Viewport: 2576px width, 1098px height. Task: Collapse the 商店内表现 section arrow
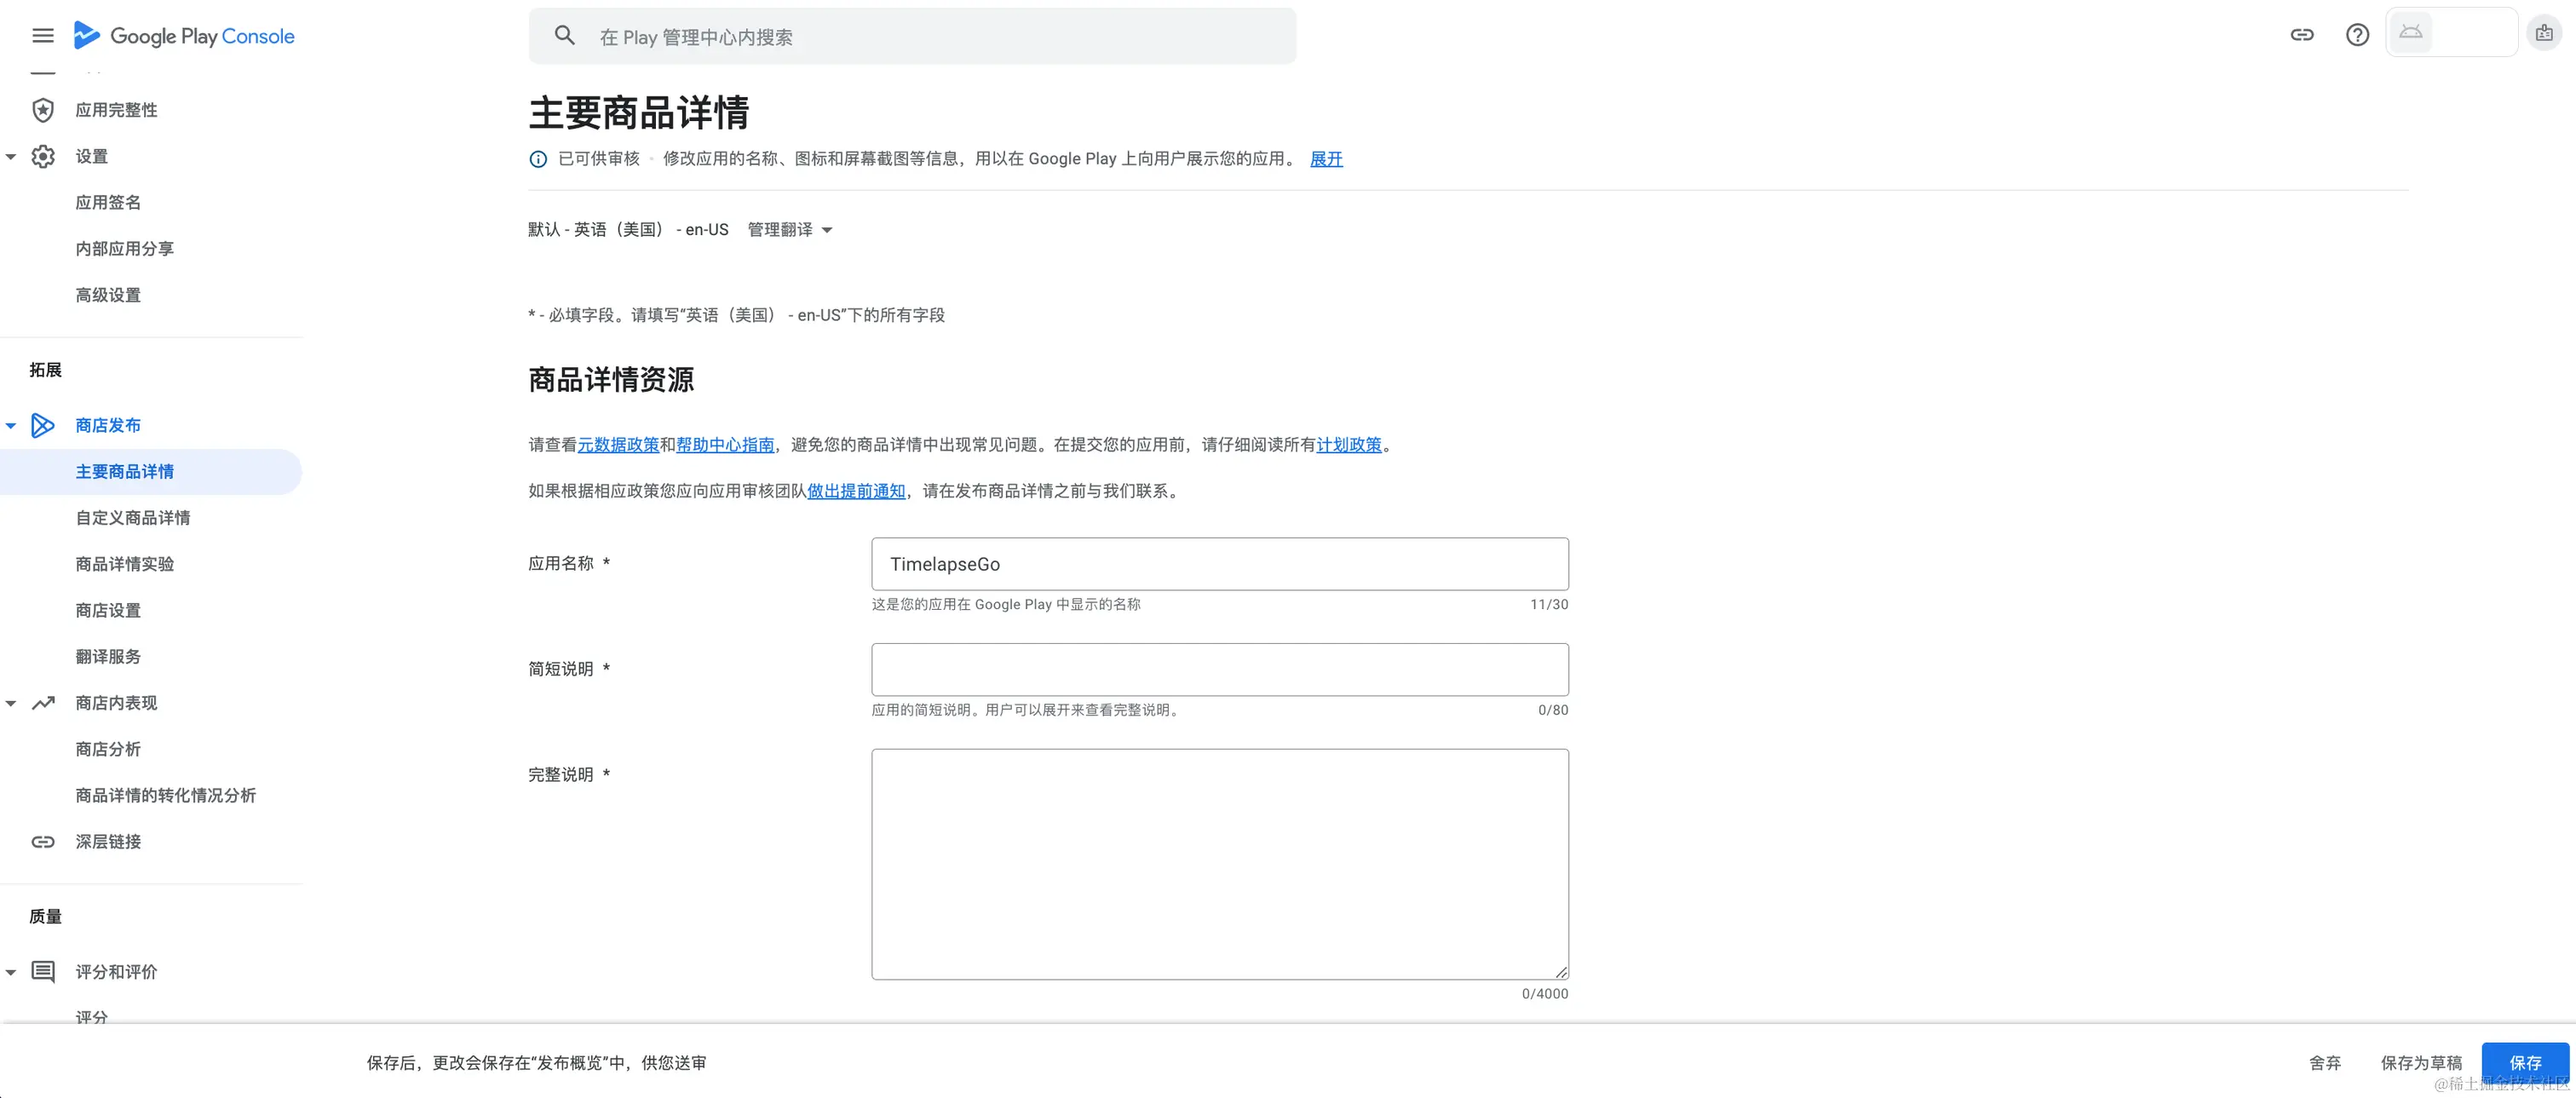point(11,704)
